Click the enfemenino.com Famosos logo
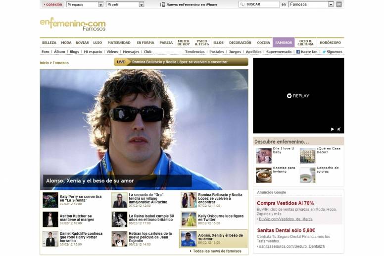384x256 pixels. [x=73, y=24]
